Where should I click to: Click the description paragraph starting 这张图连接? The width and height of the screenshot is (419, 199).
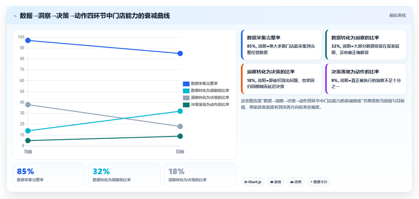[x=323, y=104]
